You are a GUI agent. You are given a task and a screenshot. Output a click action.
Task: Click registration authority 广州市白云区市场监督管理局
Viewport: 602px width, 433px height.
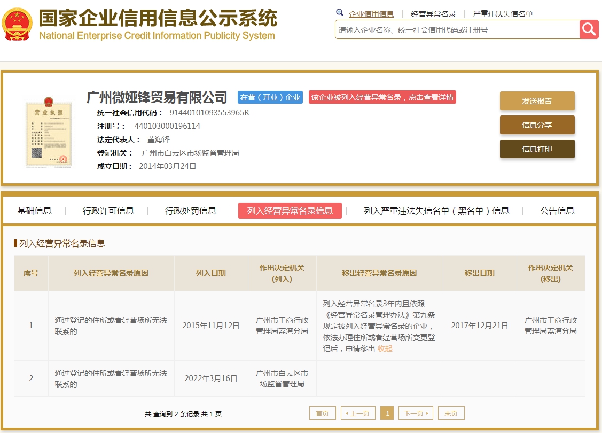coord(190,153)
